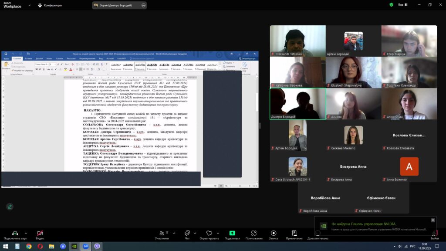Screen dimensions: 446x251
Task: Click the taskbar volume icon
Action: 400,247
